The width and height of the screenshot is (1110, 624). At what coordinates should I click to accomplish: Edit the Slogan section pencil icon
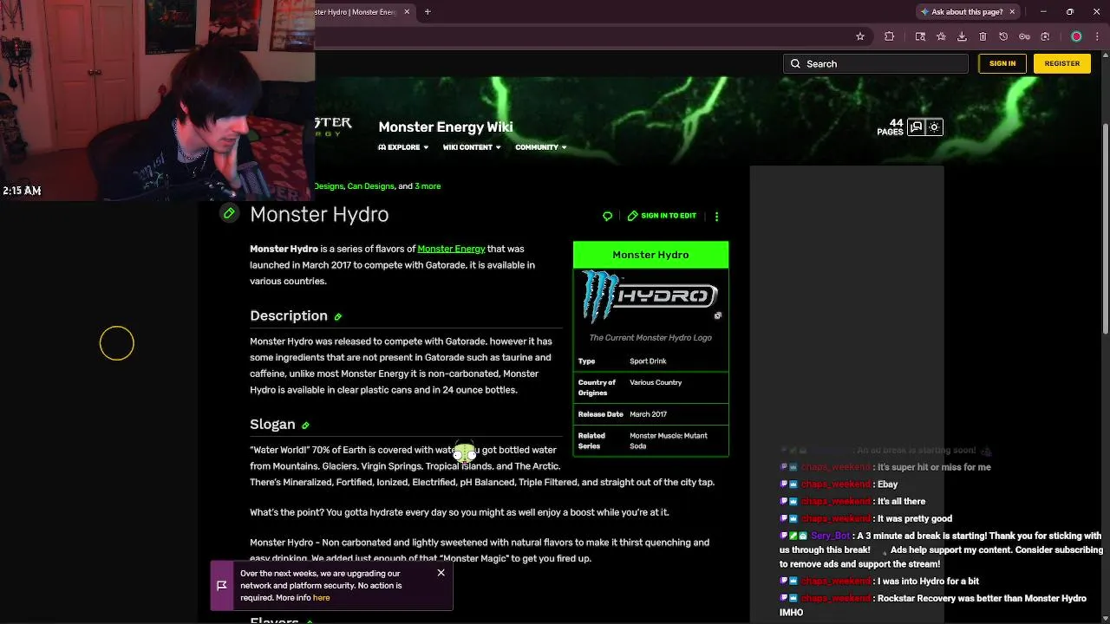(x=305, y=426)
